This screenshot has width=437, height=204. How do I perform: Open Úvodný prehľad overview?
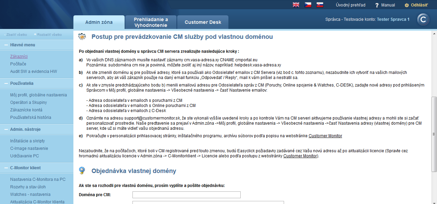(x=351, y=5)
